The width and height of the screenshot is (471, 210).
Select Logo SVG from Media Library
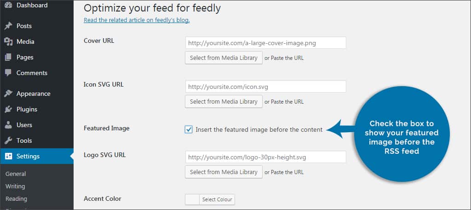coord(224,172)
